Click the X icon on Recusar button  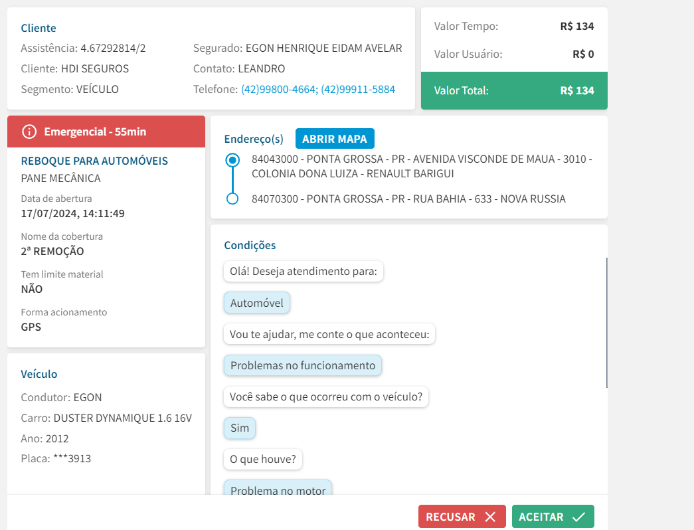click(x=490, y=517)
